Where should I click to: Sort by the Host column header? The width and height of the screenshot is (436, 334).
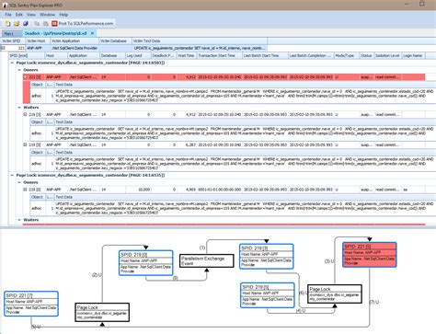point(55,55)
